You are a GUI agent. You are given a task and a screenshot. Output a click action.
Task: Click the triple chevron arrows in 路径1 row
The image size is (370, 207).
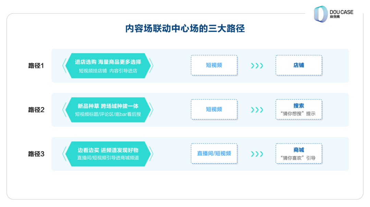point(257,66)
